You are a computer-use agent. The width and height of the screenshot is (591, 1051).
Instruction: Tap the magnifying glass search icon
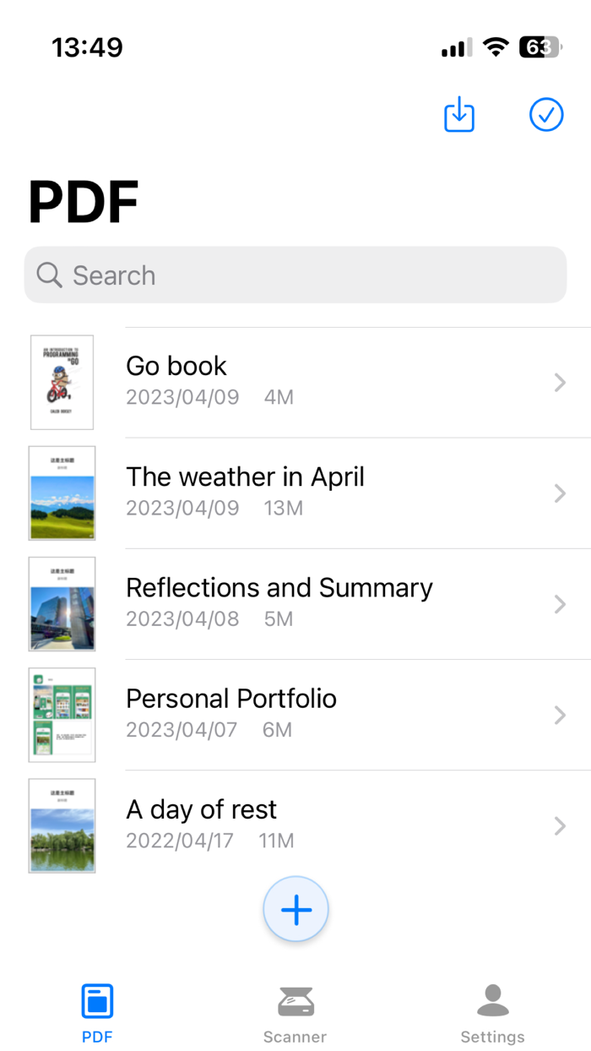[x=48, y=275]
